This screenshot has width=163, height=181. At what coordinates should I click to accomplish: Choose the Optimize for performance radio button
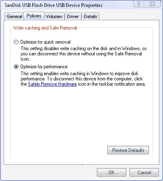(16, 67)
